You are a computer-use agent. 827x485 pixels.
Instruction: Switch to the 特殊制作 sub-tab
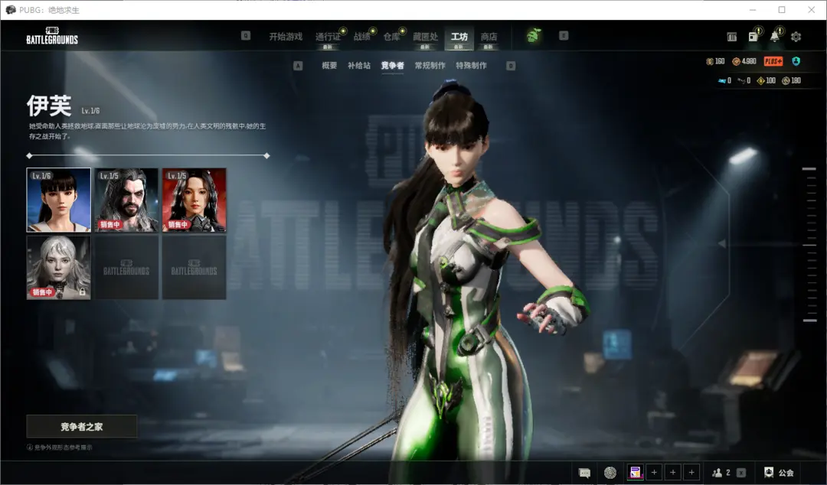[471, 65]
